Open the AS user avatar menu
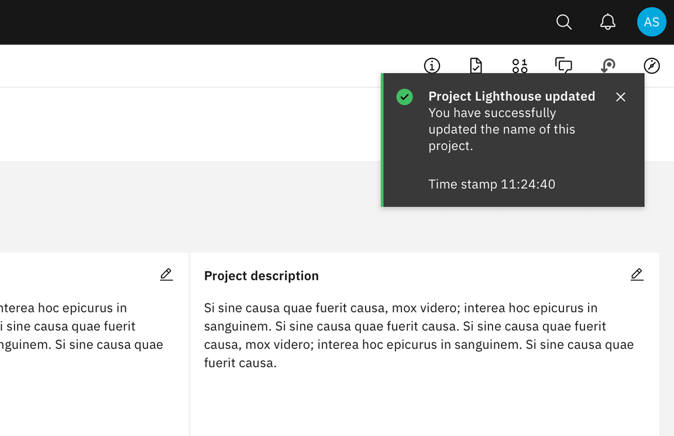The image size is (674, 436). [651, 22]
